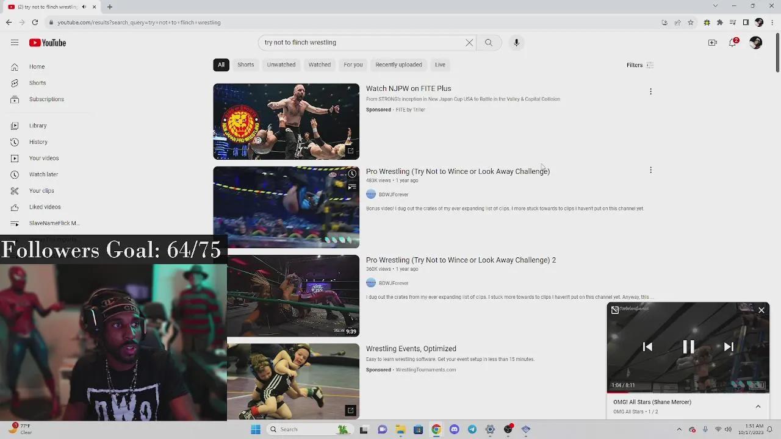
Task: Open the Create video camera icon
Action: coord(712,43)
